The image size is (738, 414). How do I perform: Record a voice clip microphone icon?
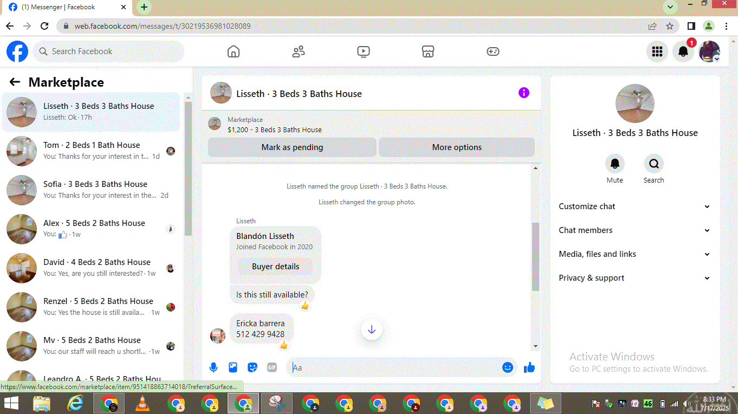click(x=213, y=367)
